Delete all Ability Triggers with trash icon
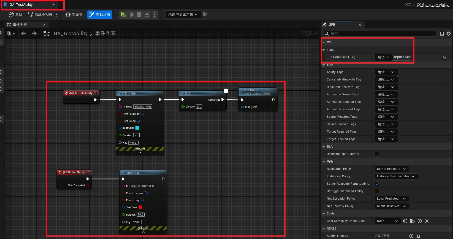 (419, 236)
